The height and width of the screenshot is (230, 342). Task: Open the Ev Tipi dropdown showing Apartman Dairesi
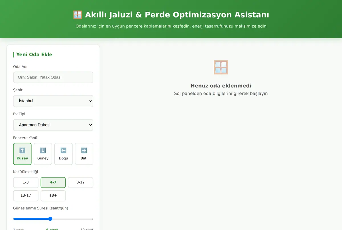pos(53,125)
